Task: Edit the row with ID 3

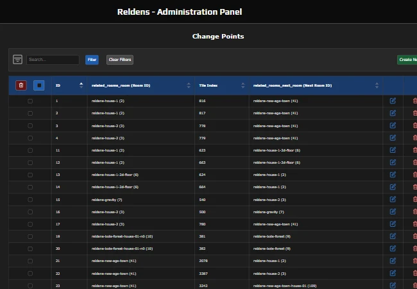Action: (393, 125)
